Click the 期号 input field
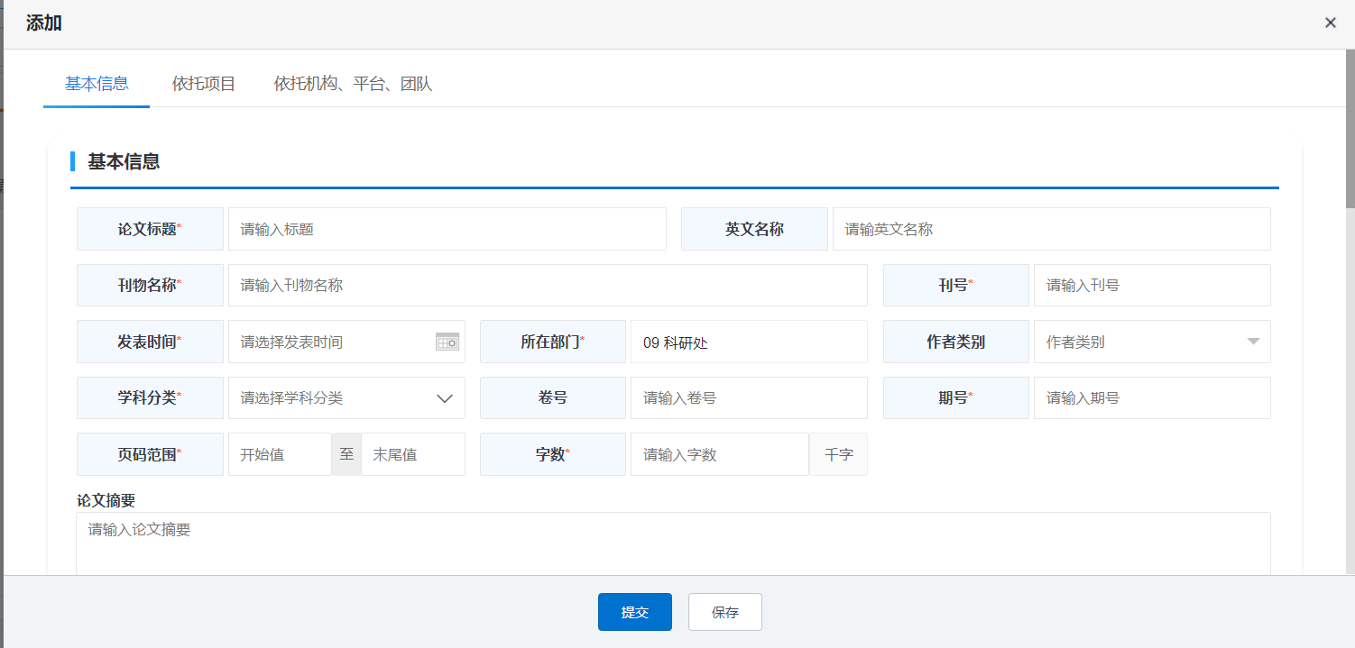1355x648 pixels. (1151, 397)
